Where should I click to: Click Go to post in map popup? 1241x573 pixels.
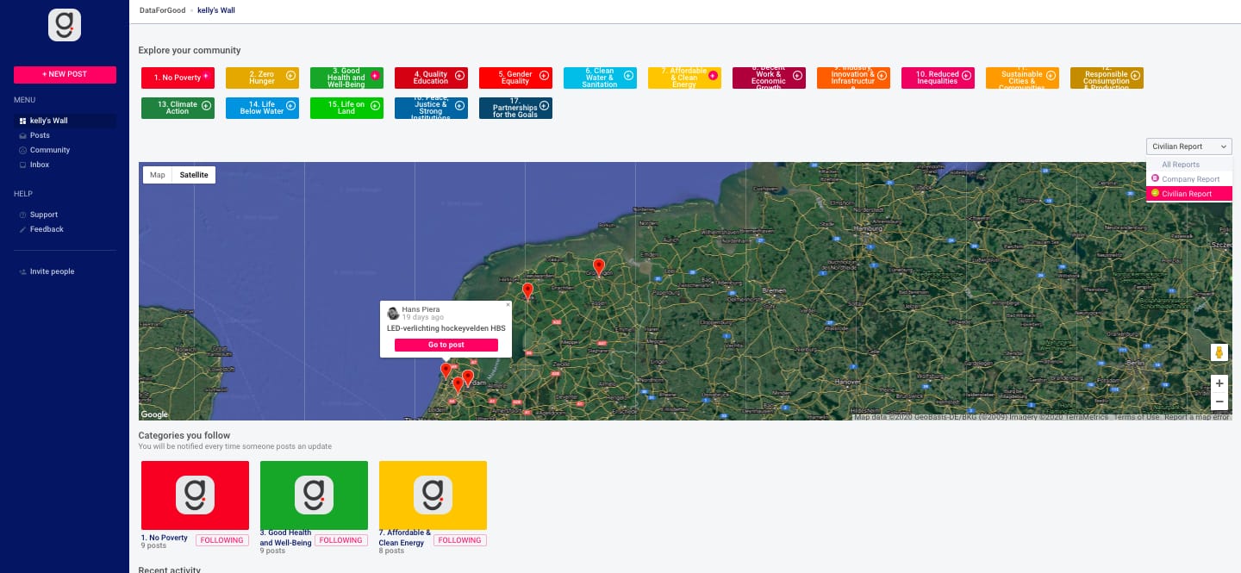tap(446, 345)
